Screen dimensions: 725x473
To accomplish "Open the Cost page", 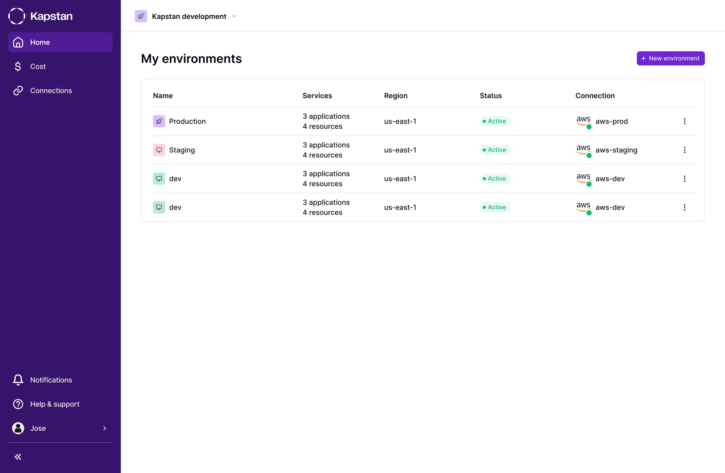I will (60, 66).
